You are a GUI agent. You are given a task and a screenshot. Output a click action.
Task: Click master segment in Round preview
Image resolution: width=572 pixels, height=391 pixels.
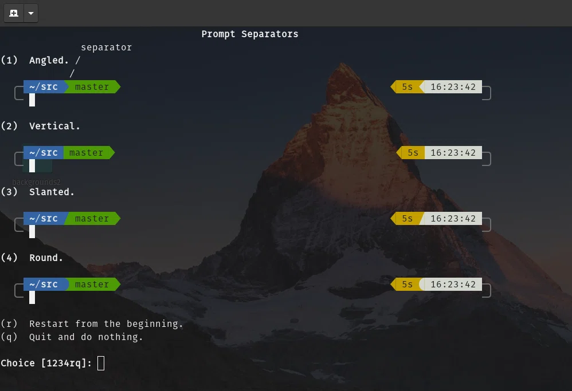[x=92, y=284]
